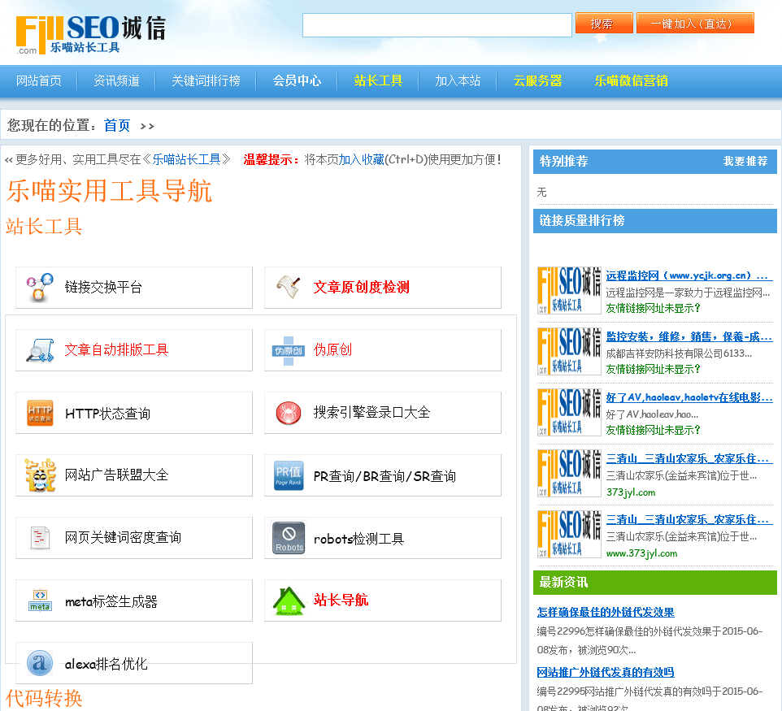The width and height of the screenshot is (782, 711).
Task: Open the 网站广告联盟大全 link
Action: coord(117,475)
